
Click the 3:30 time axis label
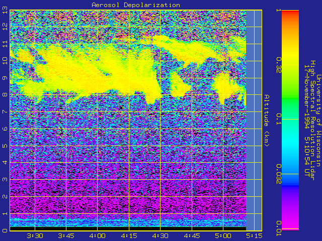(x=35, y=236)
